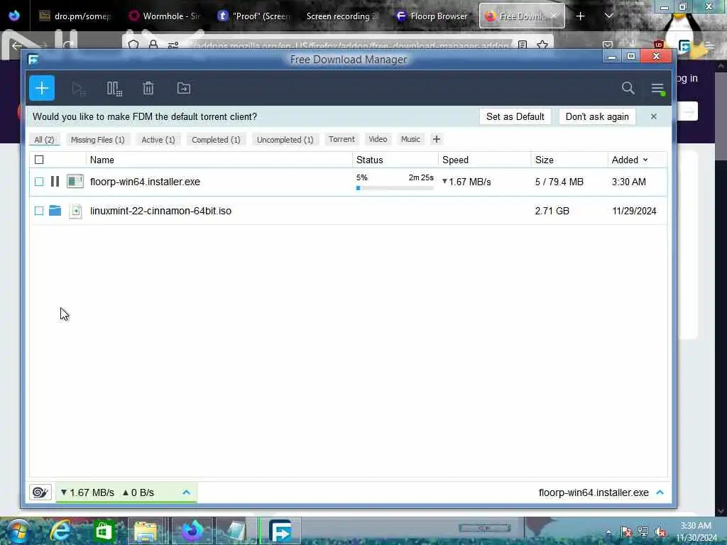The image size is (727, 545).
Task: Filter by Uncompleted (1) downloads
Action: (x=285, y=140)
